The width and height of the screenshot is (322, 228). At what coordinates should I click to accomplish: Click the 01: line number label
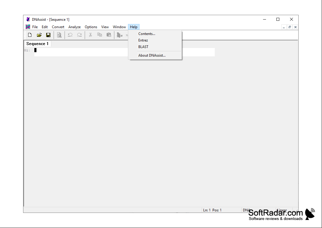pyautogui.click(x=27, y=50)
